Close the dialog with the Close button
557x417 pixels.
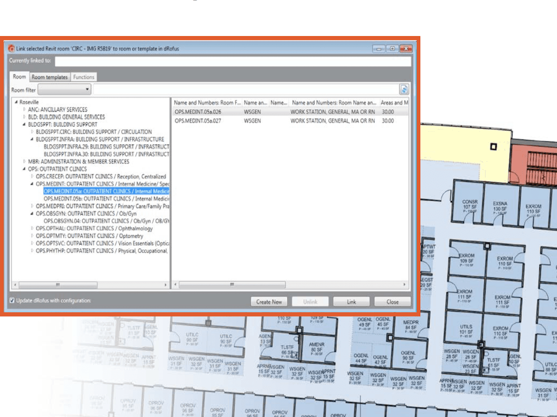pos(393,302)
